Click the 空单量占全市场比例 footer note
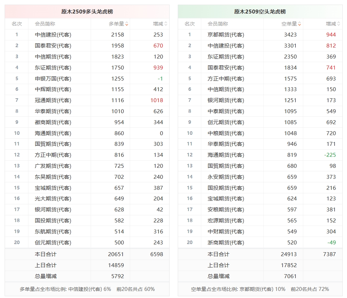347x298 pixels. click(260, 289)
